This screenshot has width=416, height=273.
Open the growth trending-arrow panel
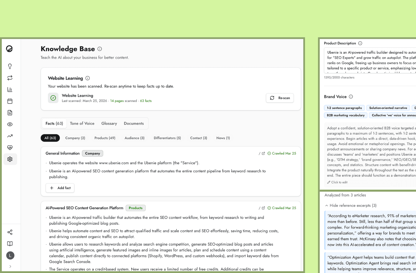(10, 136)
